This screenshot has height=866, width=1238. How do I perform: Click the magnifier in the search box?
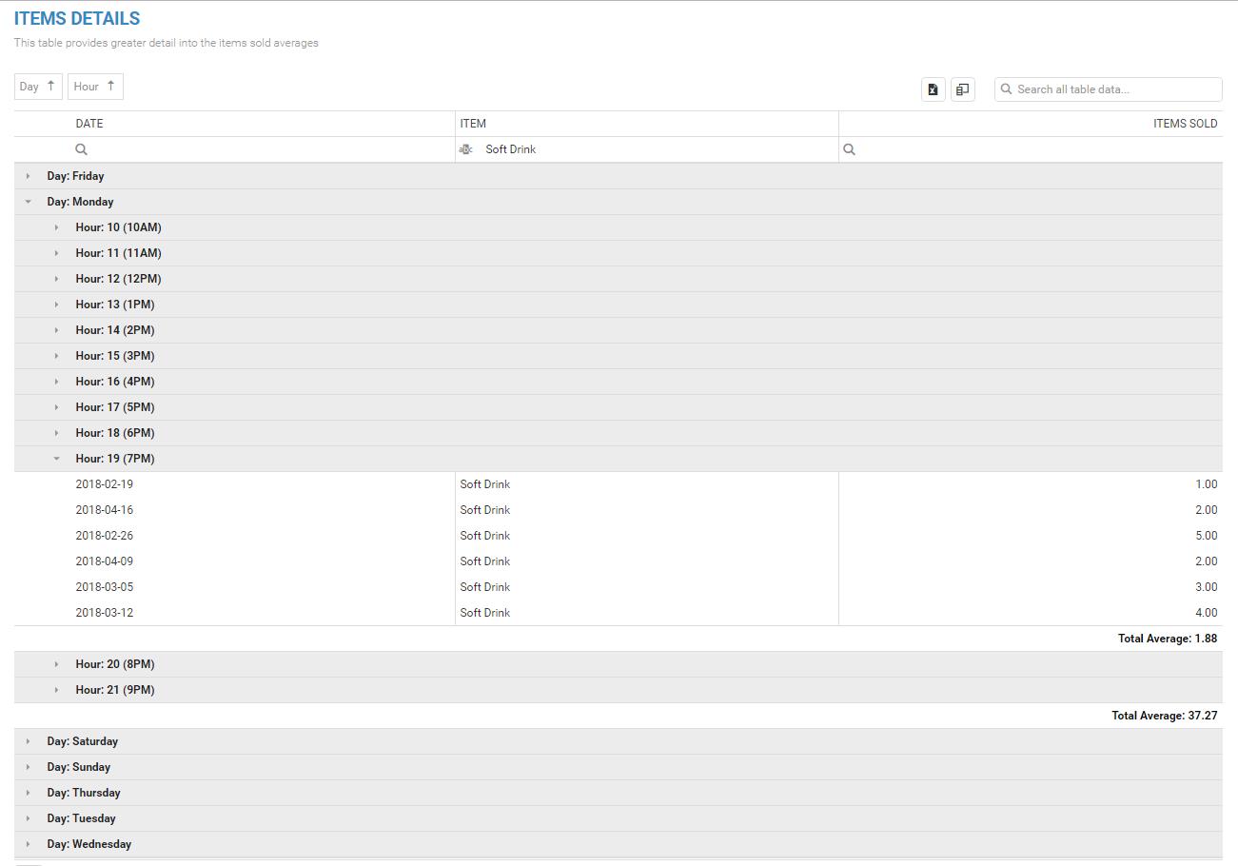pyautogui.click(x=1006, y=89)
